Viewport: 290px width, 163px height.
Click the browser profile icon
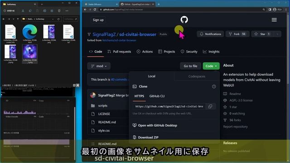tap(275, 10)
